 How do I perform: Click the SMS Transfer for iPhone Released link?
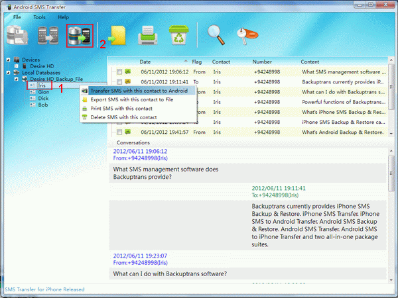44,289
